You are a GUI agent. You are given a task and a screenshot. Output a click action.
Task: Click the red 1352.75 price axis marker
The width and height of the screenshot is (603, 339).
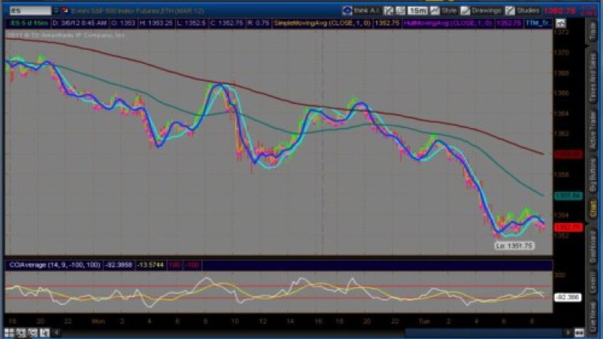click(568, 228)
